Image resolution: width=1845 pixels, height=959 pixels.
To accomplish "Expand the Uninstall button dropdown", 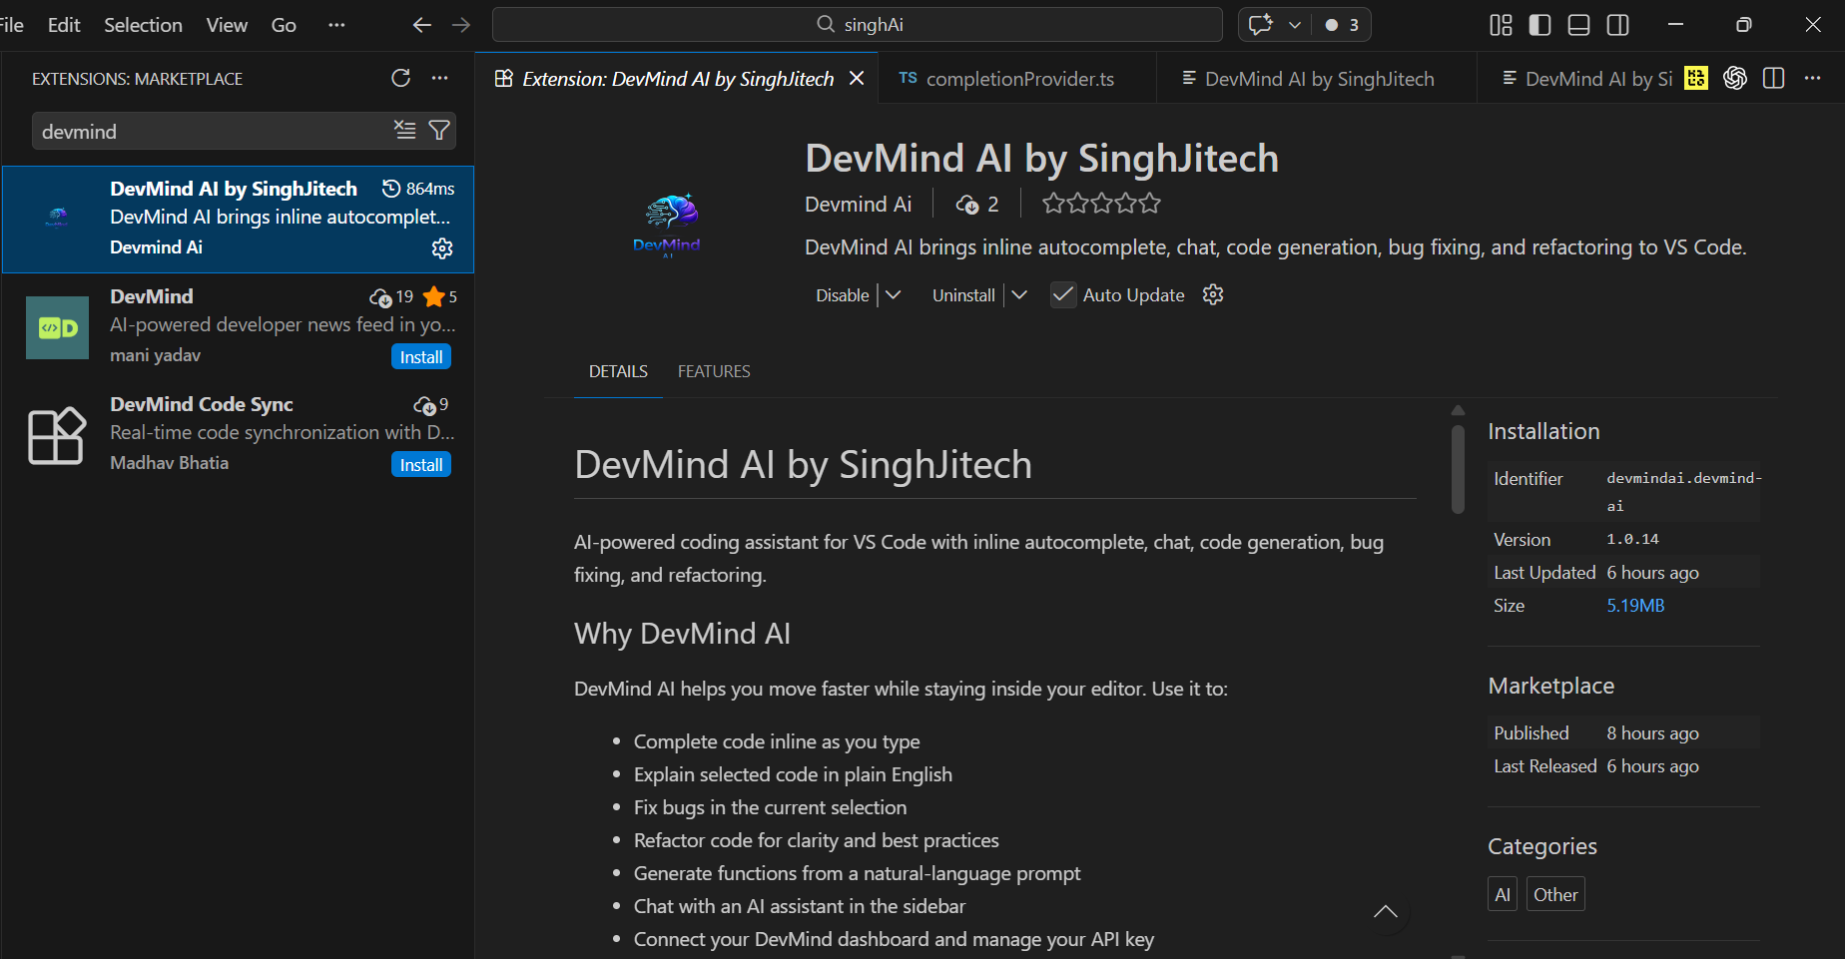I will pos(1019,294).
